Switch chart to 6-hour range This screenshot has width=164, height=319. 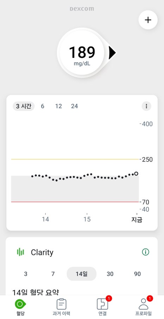click(x=43, y=106)
